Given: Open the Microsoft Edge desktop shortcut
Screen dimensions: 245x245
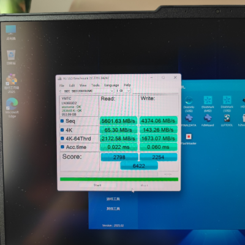Looking at the screenshot, I should pos(12,108).
